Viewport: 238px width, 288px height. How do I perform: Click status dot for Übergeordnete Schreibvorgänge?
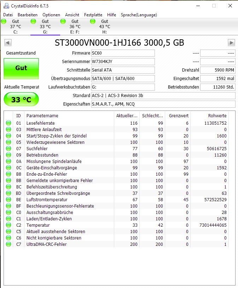coord(8,193)
